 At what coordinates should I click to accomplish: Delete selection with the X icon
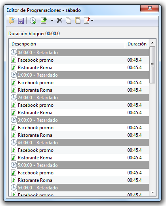[x=59, y=21]
